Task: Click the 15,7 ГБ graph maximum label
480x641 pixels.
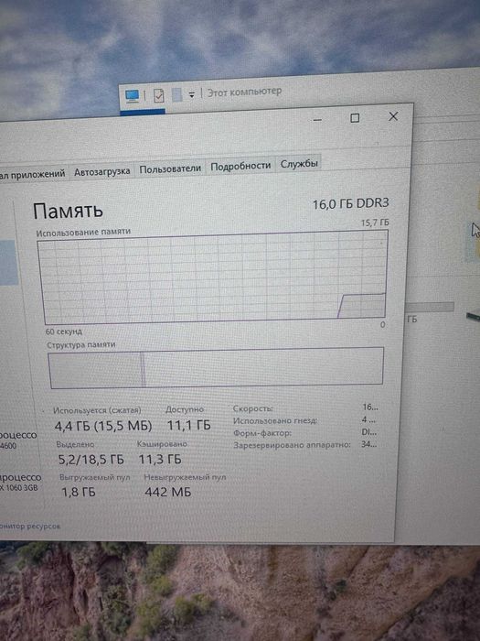Action: click(x=375, y=223)
